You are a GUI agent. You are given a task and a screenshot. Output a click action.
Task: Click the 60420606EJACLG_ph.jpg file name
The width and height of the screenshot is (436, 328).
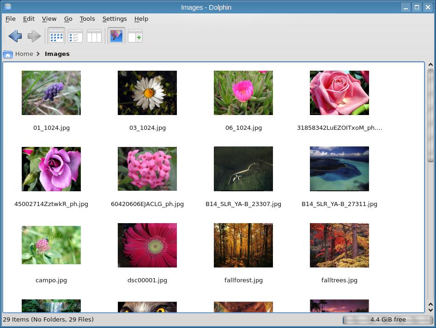pyautogui.click(x=147, y=204)
